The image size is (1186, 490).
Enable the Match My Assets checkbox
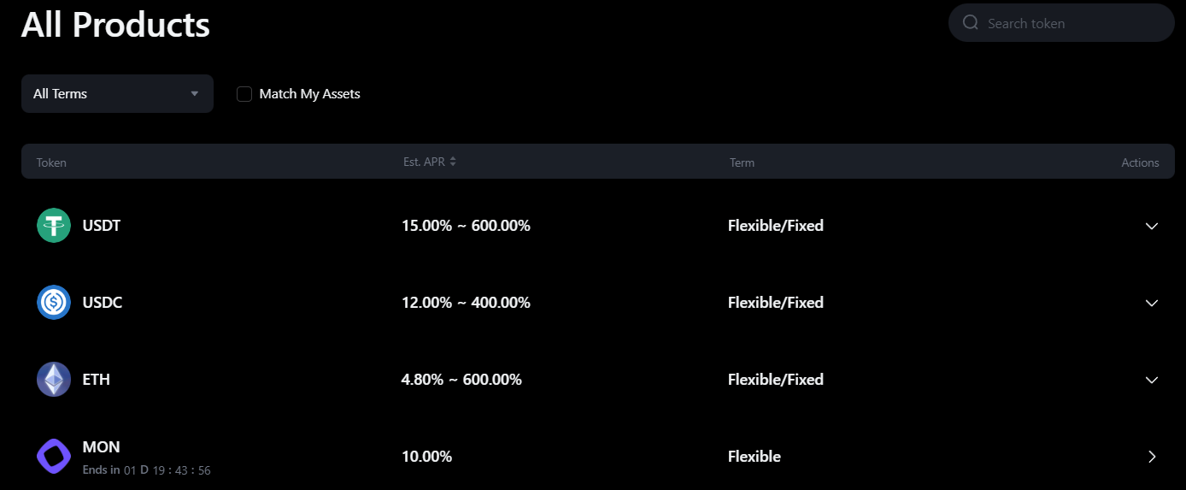(244, 94)
